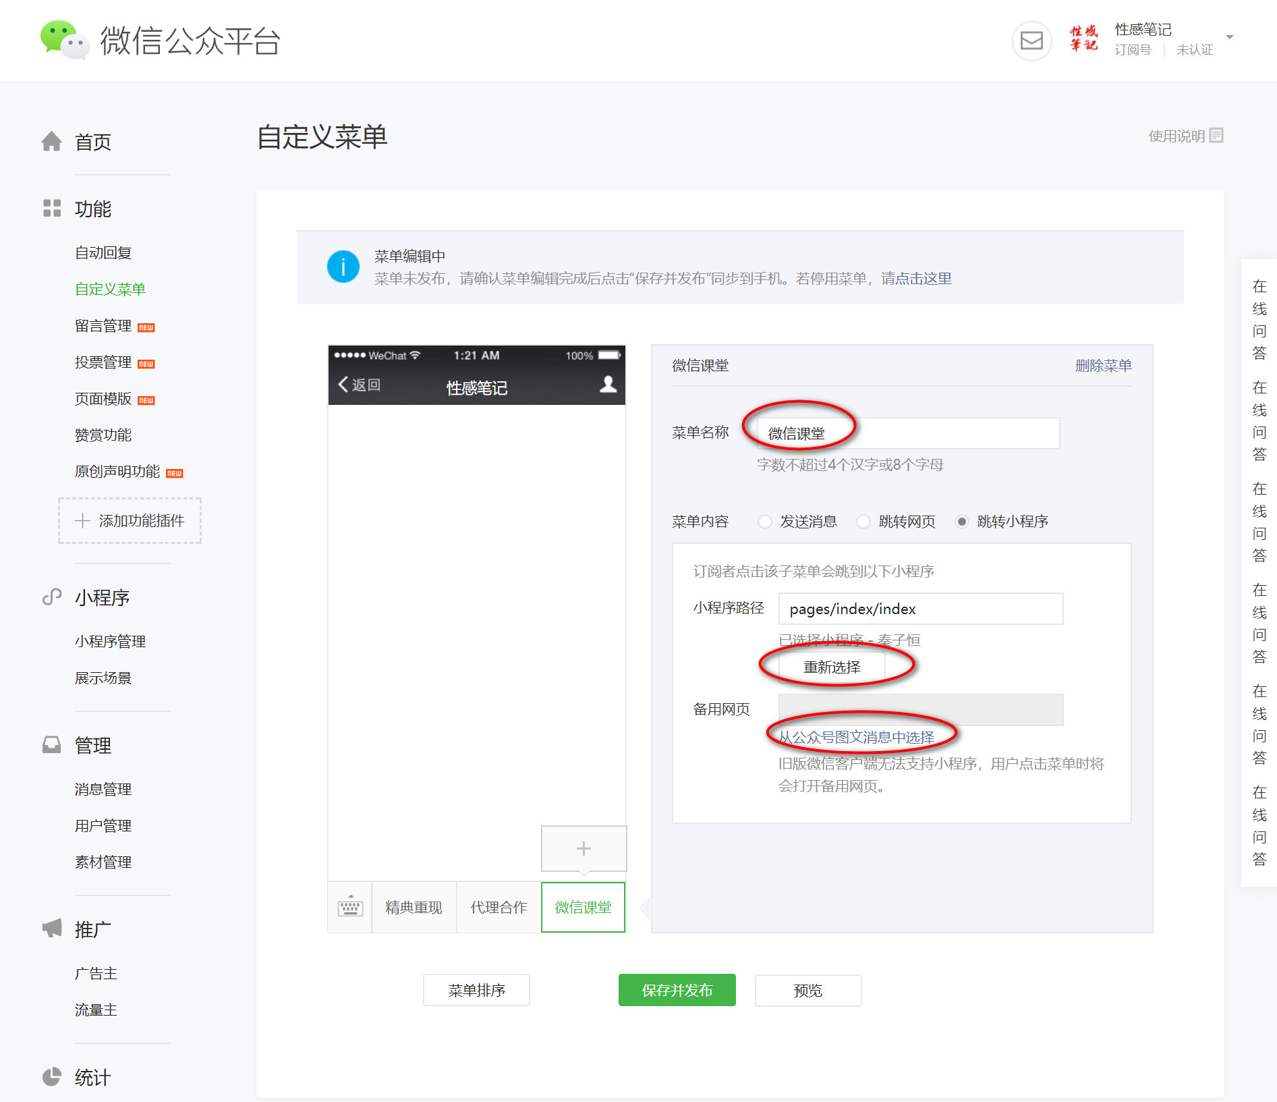The width and height of the screenshot is (1277, 1102).
Task: Open 展示场景 in the sidebar
Action: coord(103,678)
